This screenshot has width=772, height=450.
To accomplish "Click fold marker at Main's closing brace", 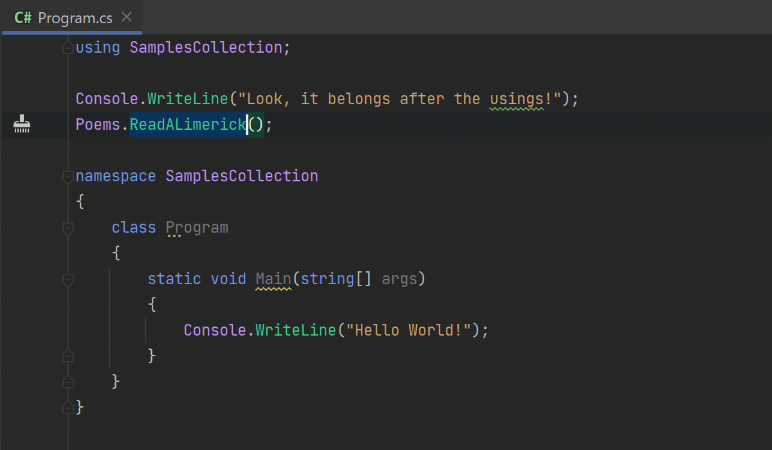I will (x=68, y=355).
